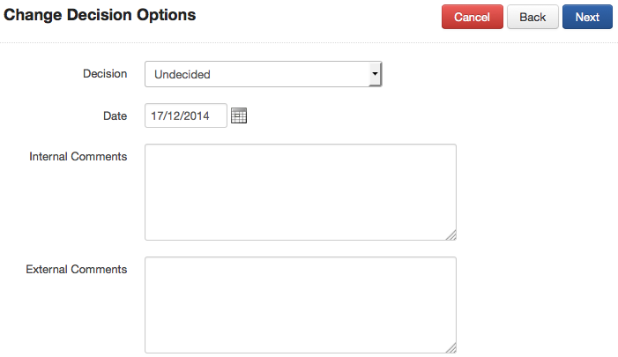Viewport: 618px width, 357px height.
Task: Click the Date field label
Action: point(115,115)
